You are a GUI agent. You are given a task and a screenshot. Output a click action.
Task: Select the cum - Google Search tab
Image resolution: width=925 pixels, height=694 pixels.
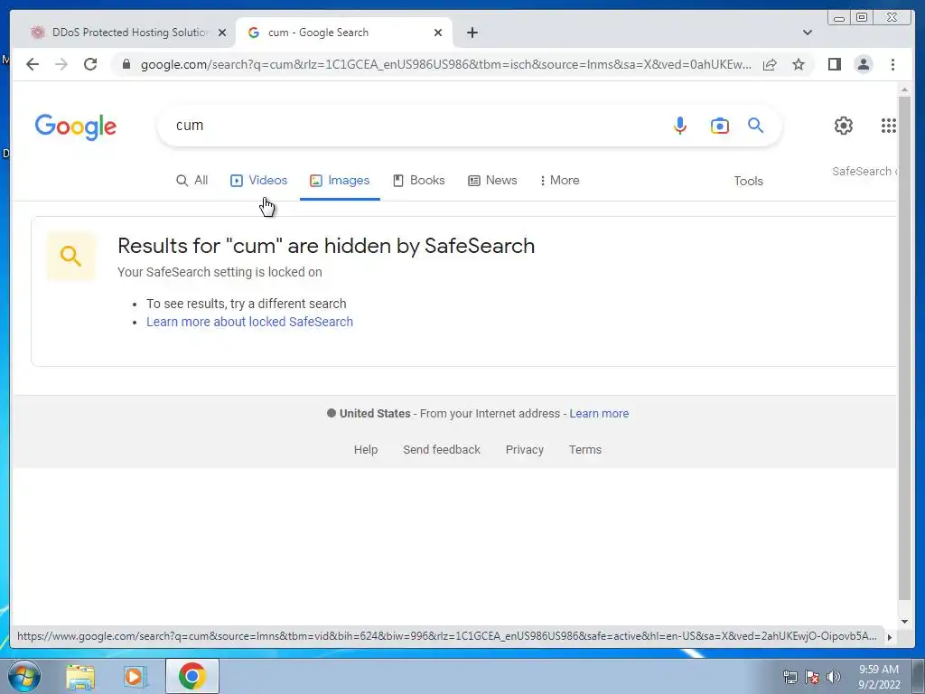pyautogui.click(x=342, y=33)
